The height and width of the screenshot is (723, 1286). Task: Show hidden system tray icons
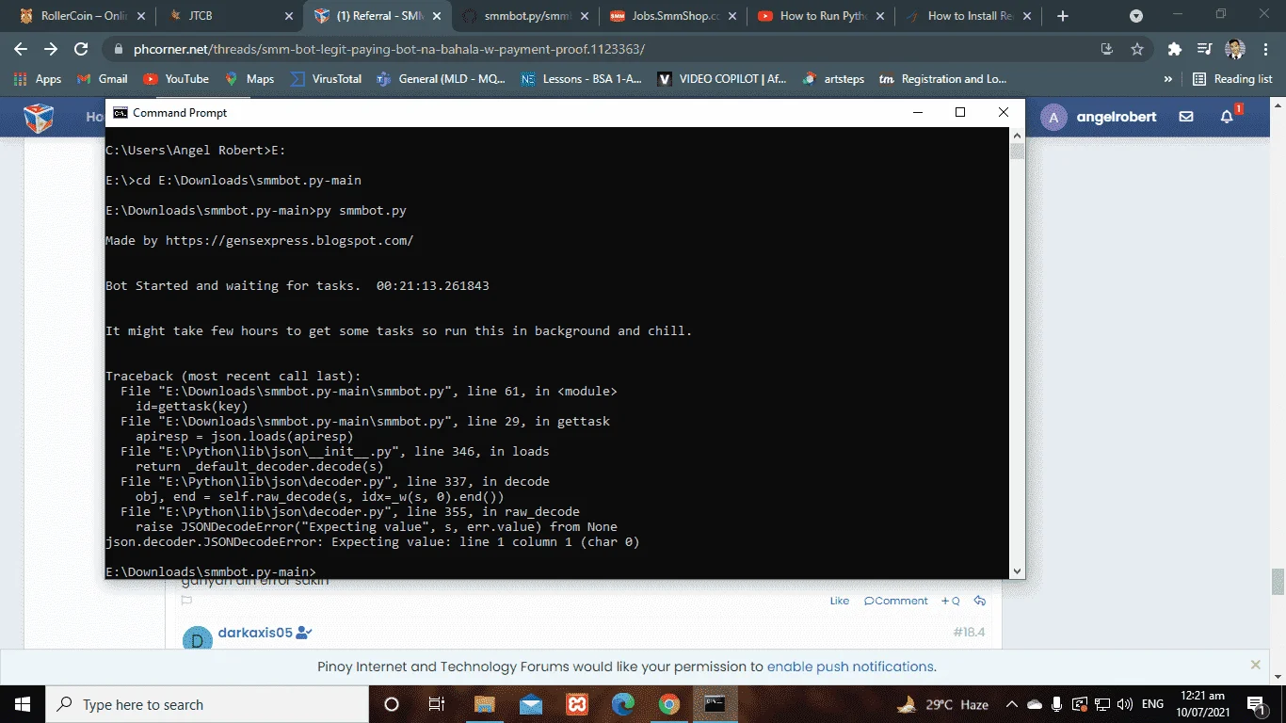pyautogui.click(x=1012, y=704)
